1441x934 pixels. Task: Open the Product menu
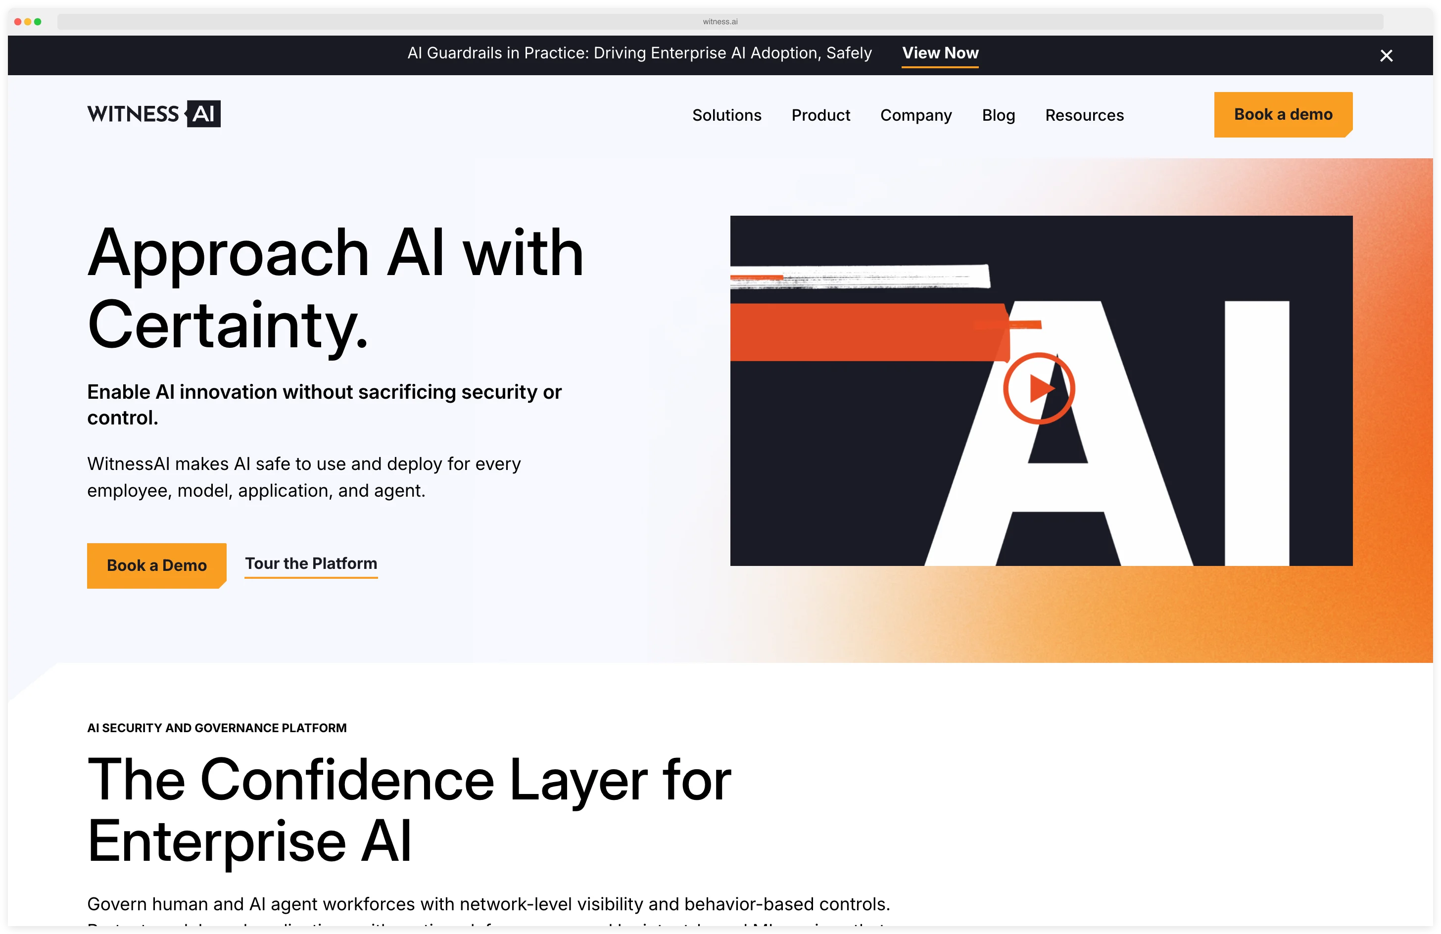click(820, 115)
